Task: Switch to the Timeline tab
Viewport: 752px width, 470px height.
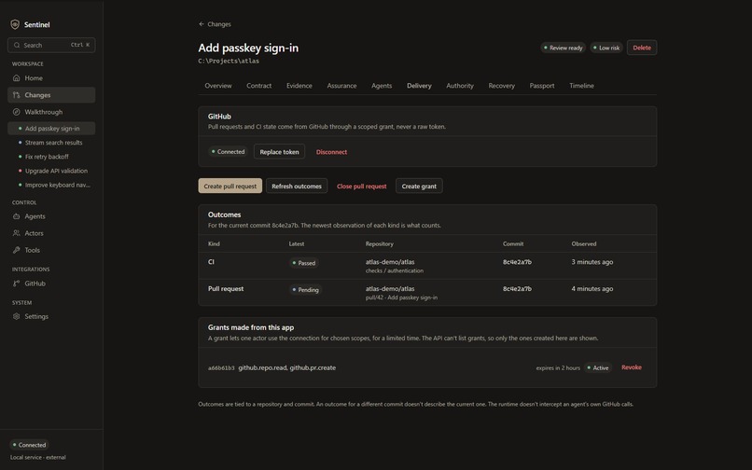Action: pos(582,86)
